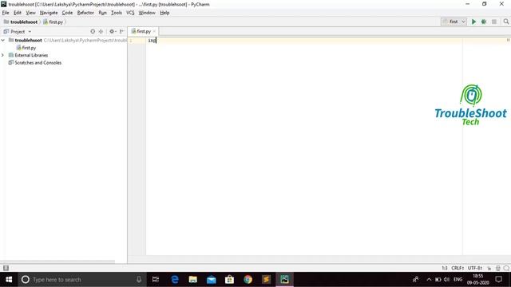
Task: Launch Google Chrome from taskbar
Action: (248, 280)
